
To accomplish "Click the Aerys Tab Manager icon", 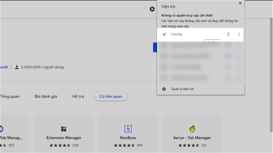I will 192,129.
